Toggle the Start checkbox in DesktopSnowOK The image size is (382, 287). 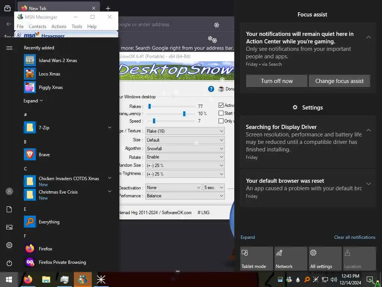click(x=221, y=113)
